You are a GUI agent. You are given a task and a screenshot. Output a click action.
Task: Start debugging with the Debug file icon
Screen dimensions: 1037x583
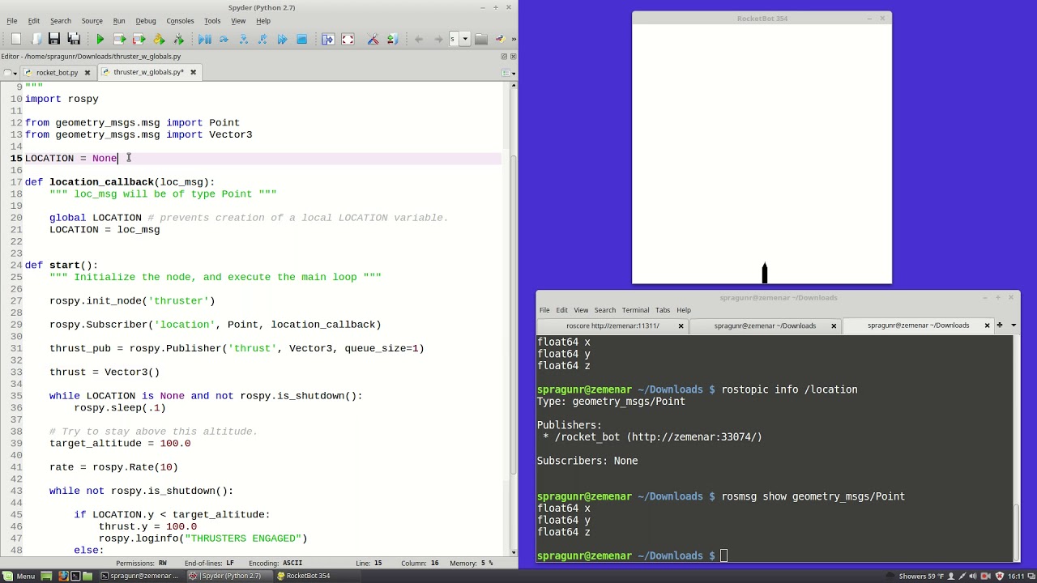tap(204, 39)
